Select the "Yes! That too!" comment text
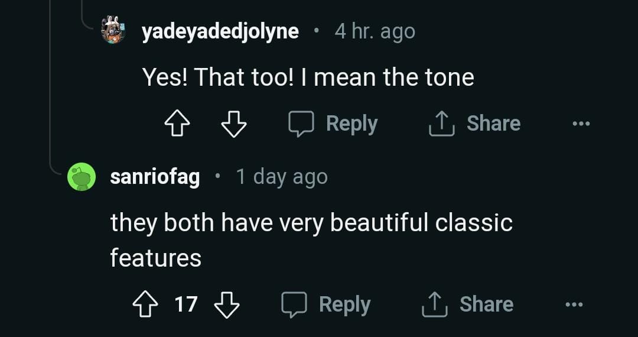Viewport: 638px width, 337px height. tap(308, 77)
